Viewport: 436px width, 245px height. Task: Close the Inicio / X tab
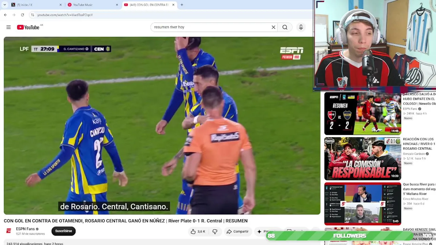click(x=61, y=5)
